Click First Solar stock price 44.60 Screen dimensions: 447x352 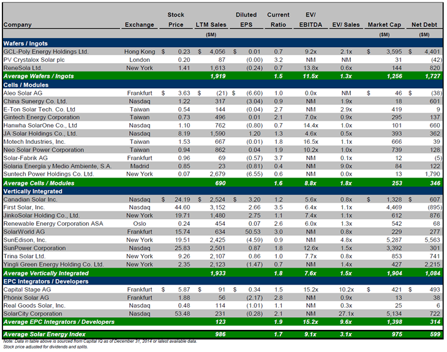coord(182,207)
